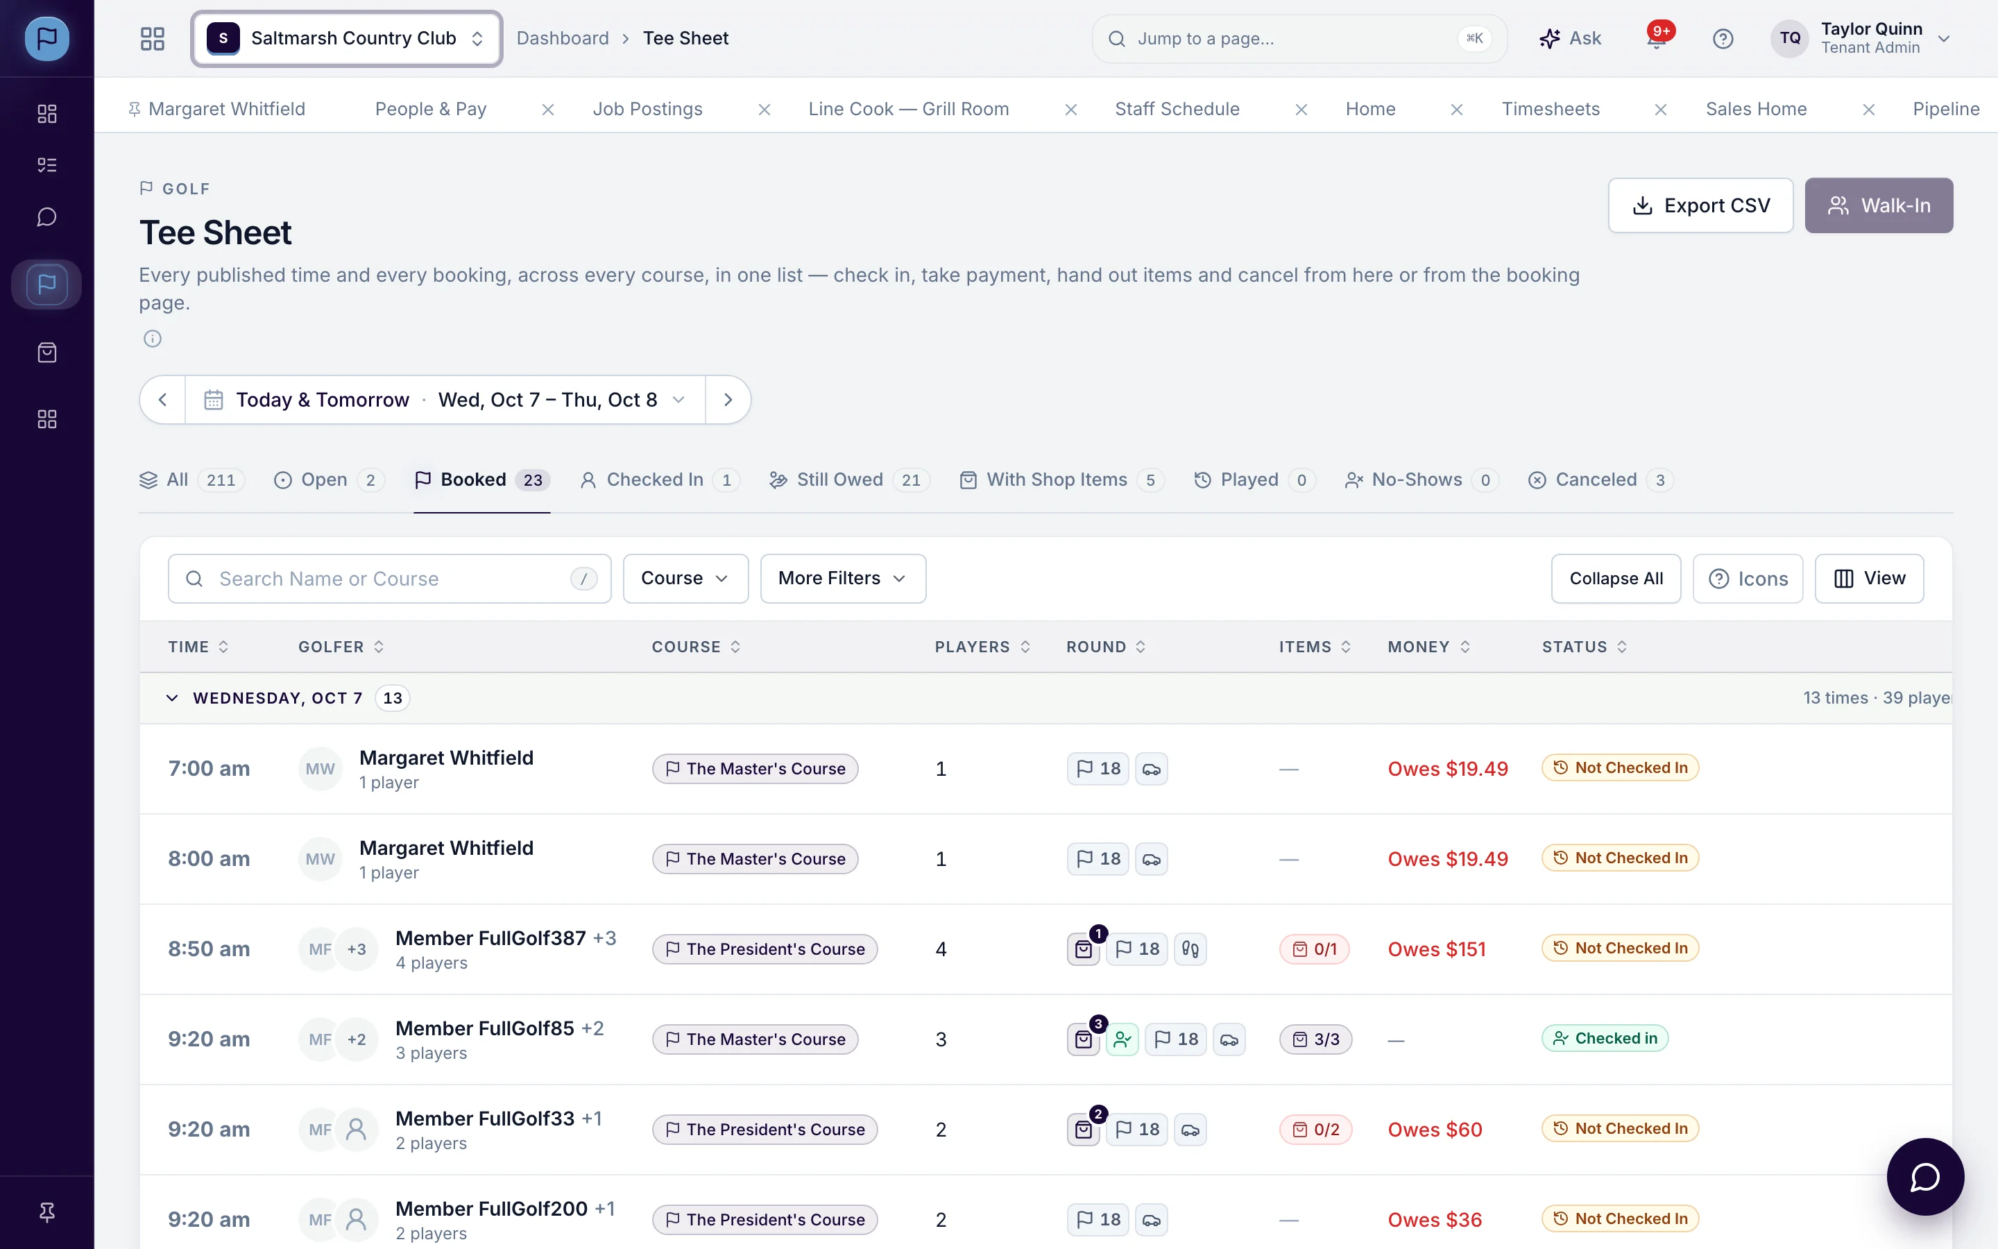
Task: Go to previous date range arrow
Action: click(x=162, y=400)
